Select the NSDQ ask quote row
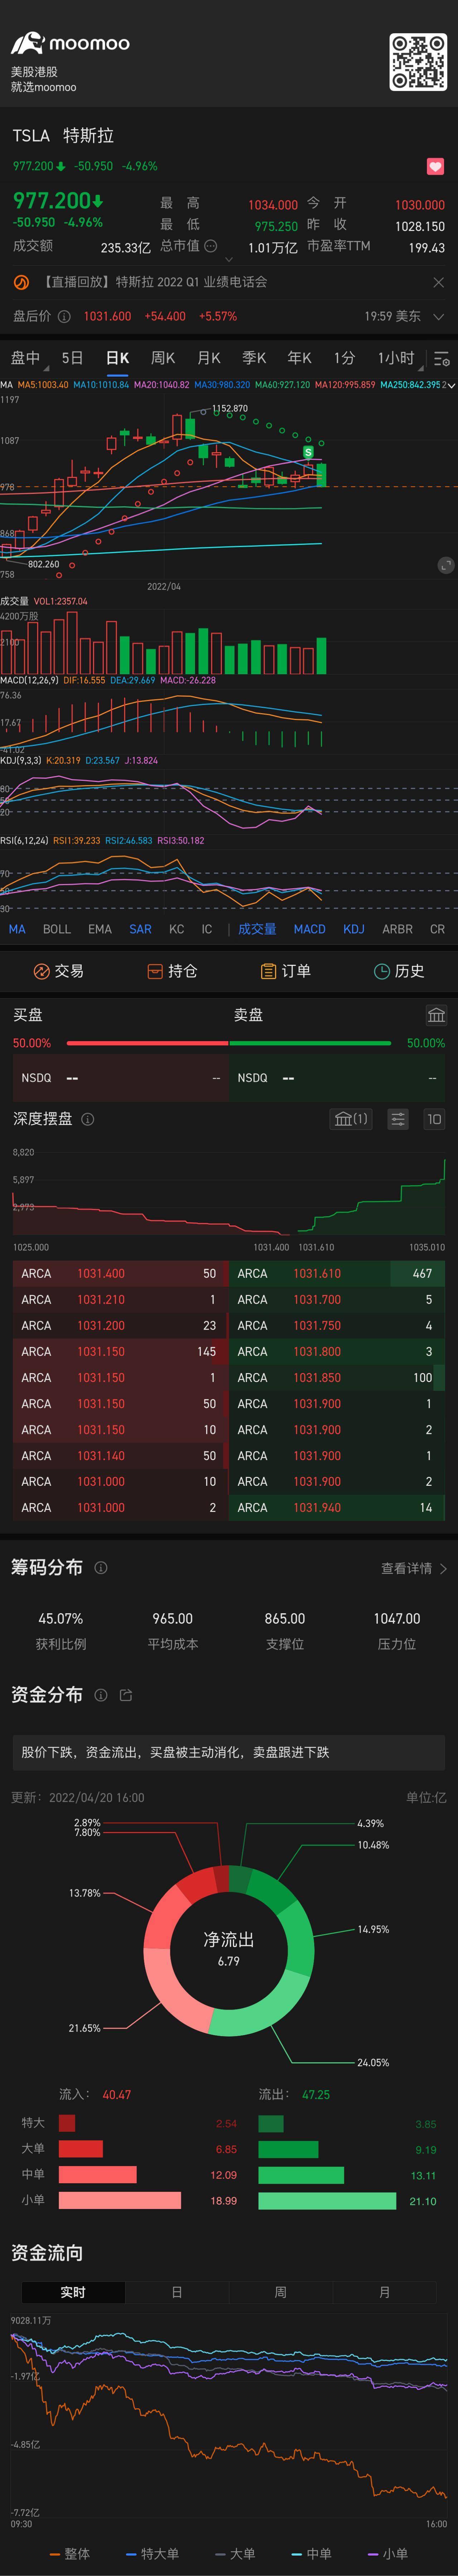 pos(337,1078)
